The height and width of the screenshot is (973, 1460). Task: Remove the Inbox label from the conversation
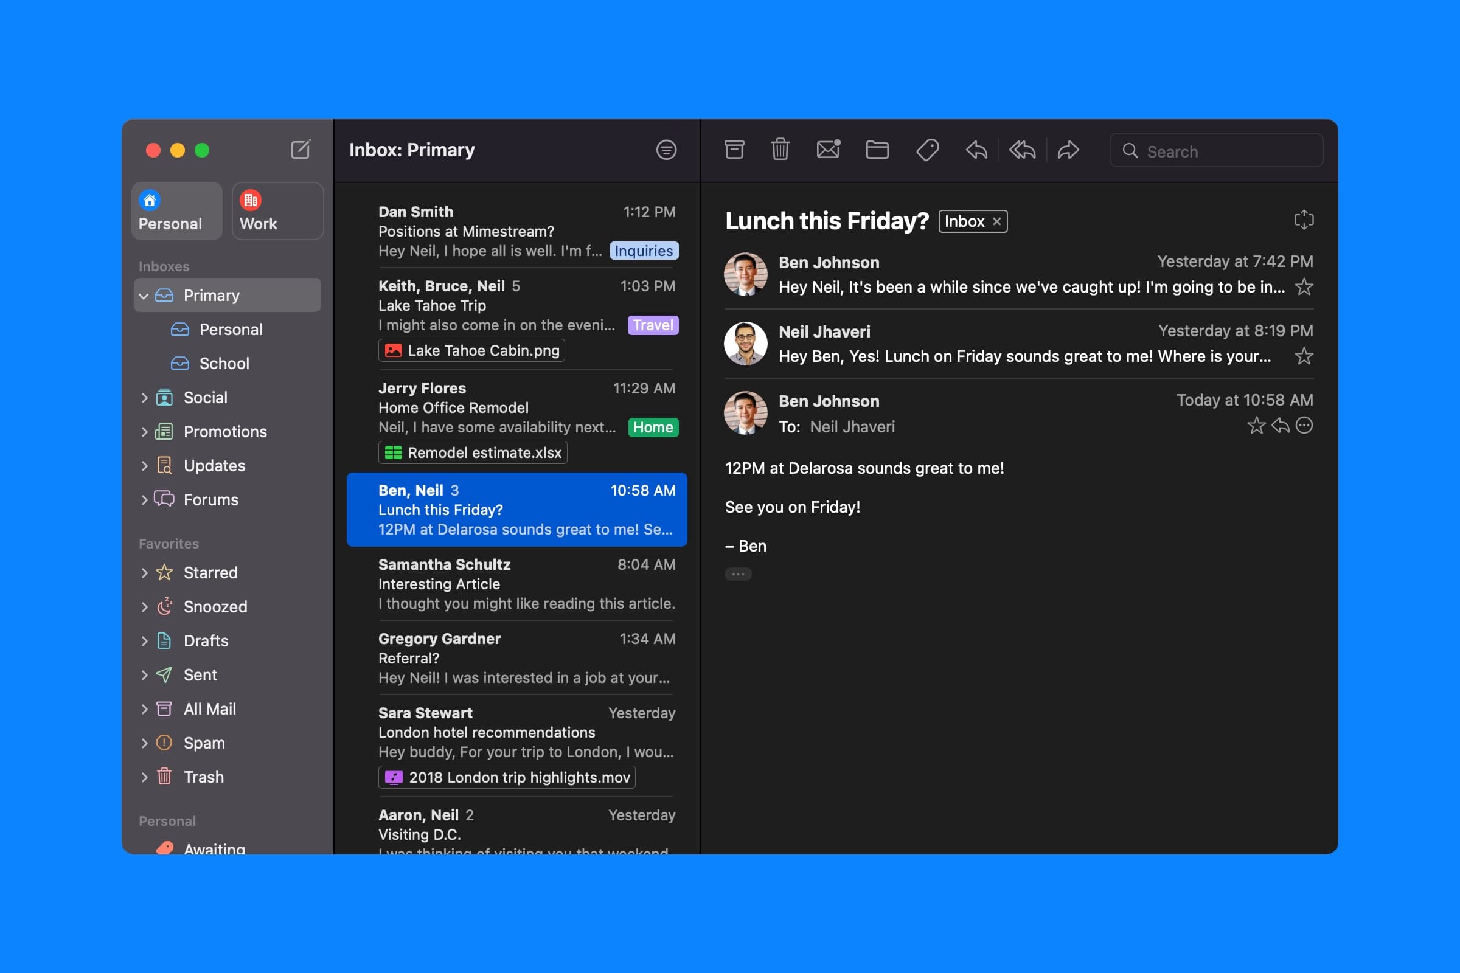tap(997, 221)
